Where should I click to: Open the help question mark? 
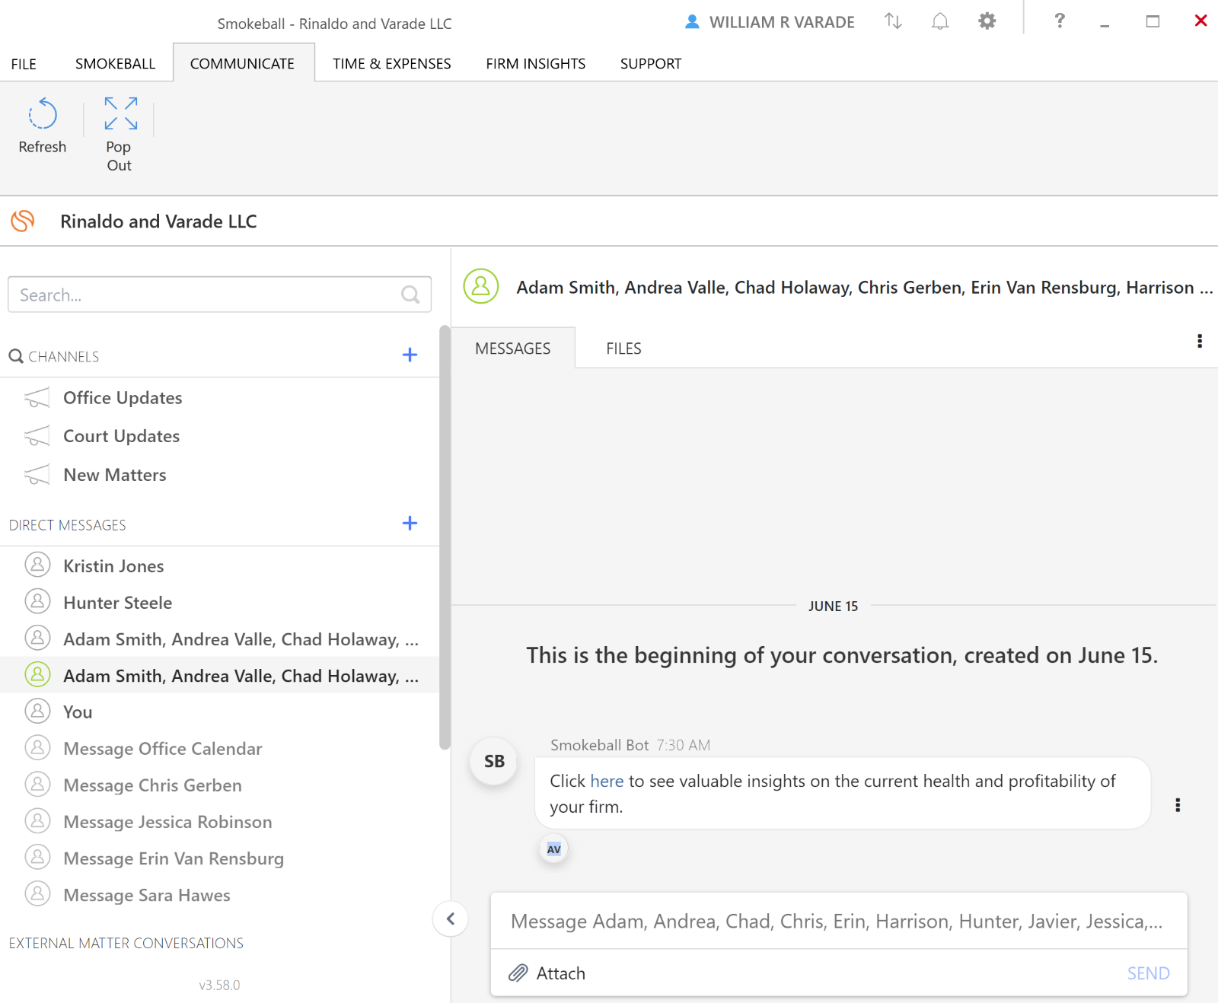pyautogui.click(x=1059, y=21)
